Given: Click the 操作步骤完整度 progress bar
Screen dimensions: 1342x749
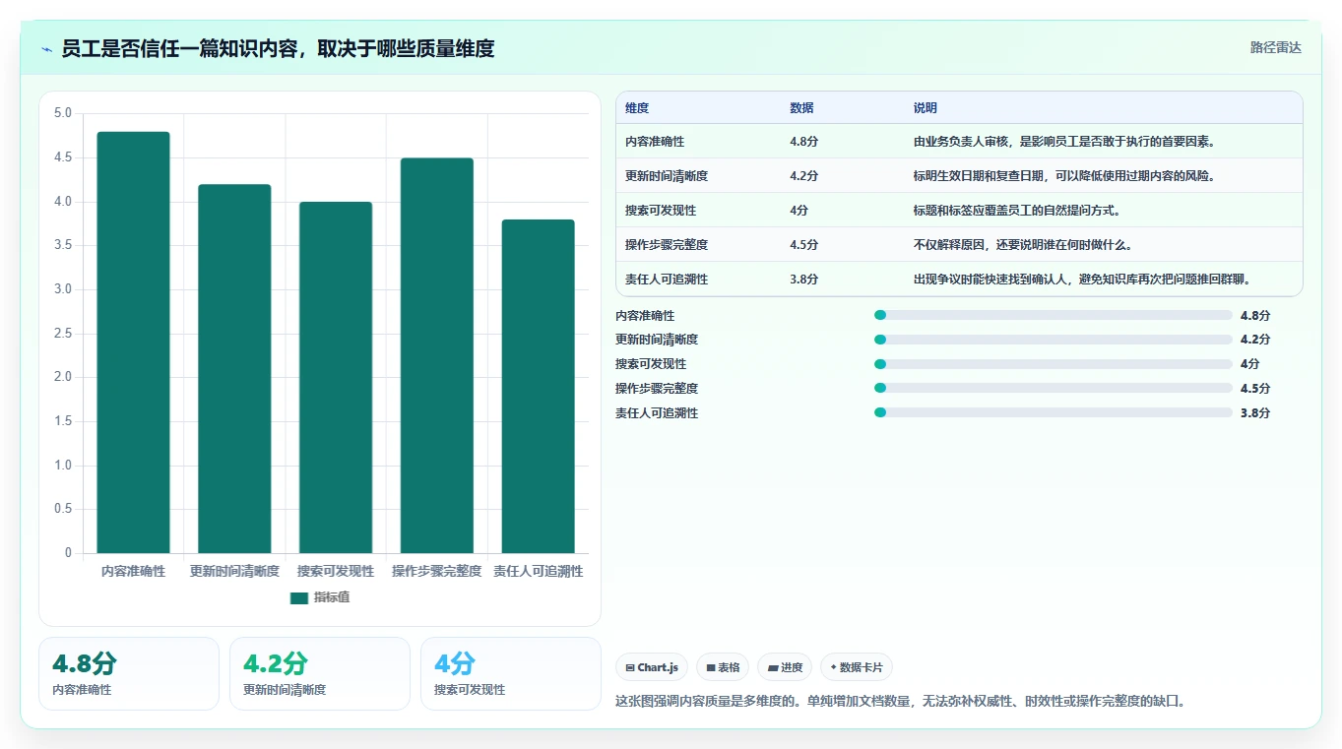Looking at the screenshot, I should coord(1054,388).
